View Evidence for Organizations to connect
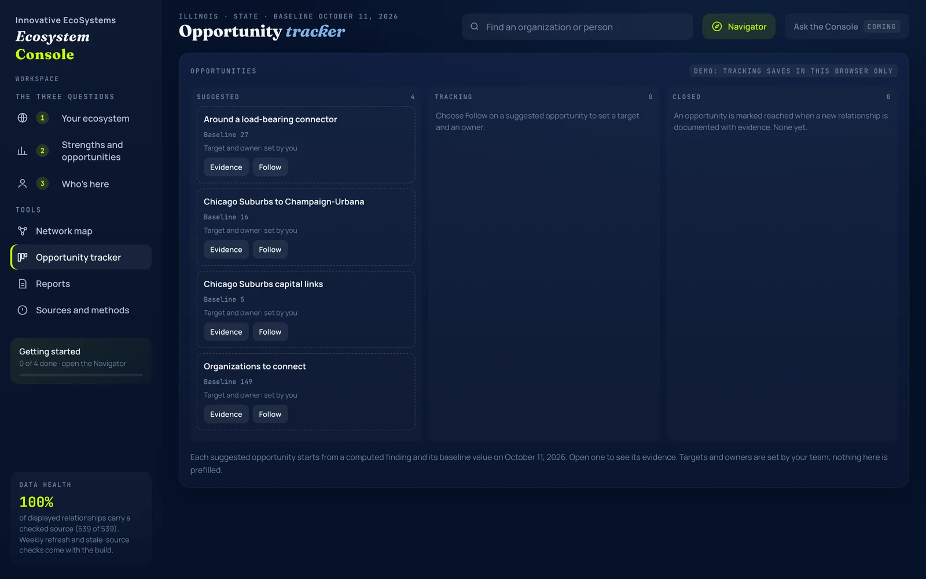Viewport: 926px width, 579px height. tap(226, 414)
